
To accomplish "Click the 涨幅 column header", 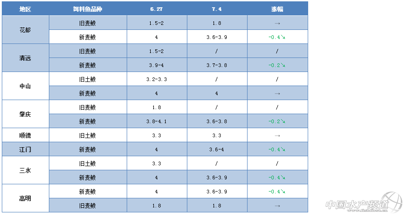I will point(277,9).
